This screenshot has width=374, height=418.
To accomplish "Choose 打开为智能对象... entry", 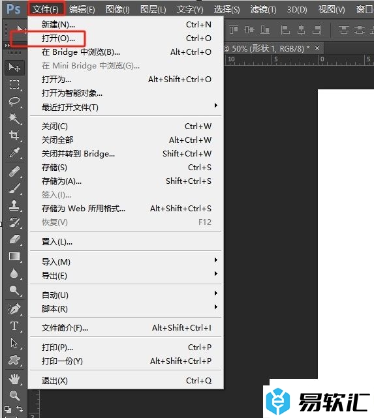I will [125, 93].
